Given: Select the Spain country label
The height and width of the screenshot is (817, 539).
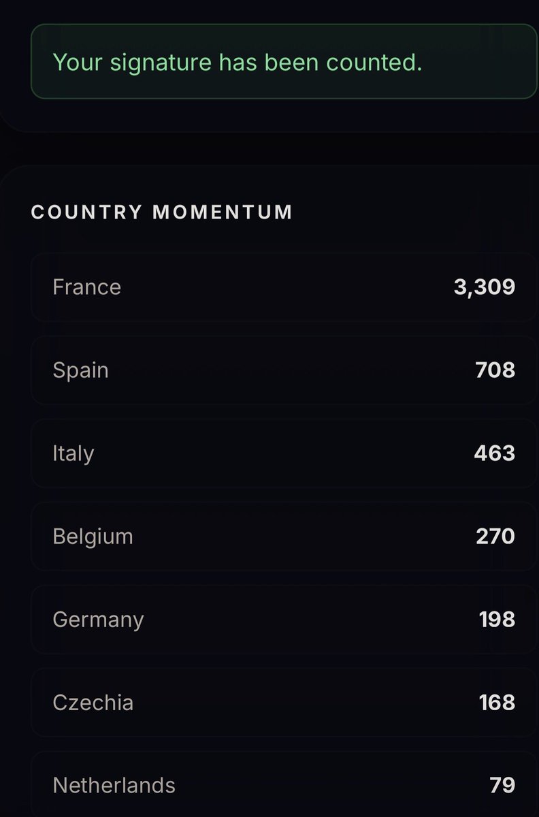Looking at the screenshot, I should point(80,370).
